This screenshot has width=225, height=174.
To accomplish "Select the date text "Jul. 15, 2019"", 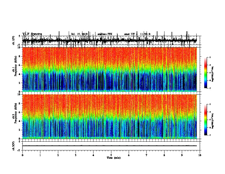I will (x=79, y=34).
